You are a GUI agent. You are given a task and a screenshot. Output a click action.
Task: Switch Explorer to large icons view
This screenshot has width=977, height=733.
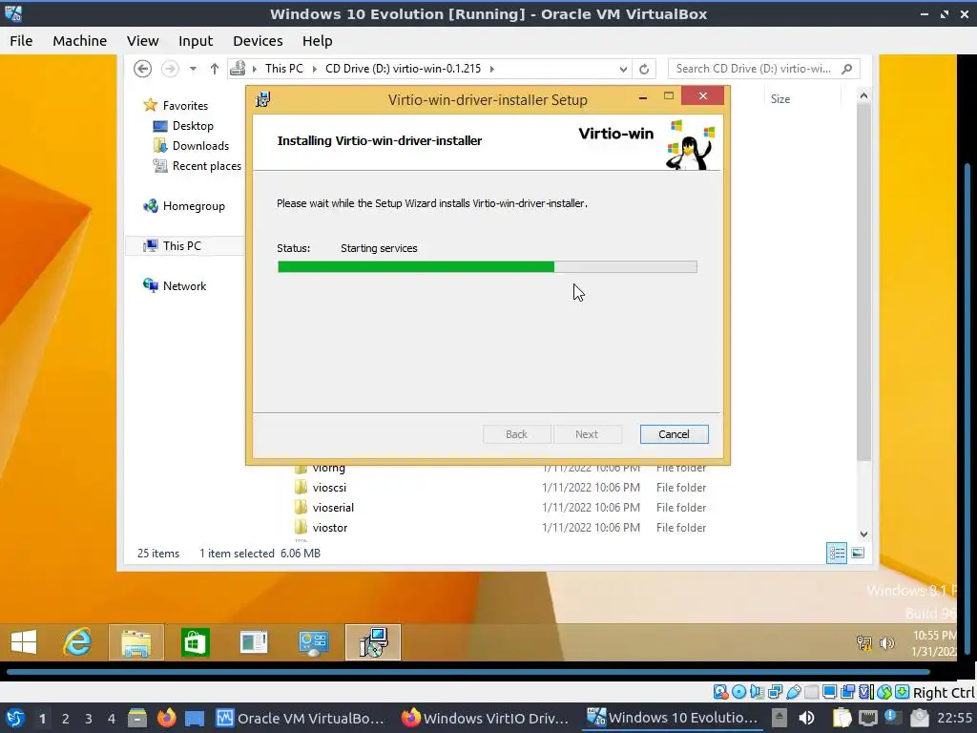coord(858,553)
